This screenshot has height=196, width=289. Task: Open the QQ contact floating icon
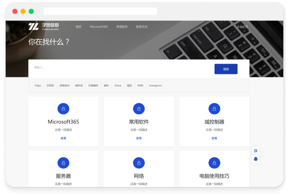(x=255, y=159)
